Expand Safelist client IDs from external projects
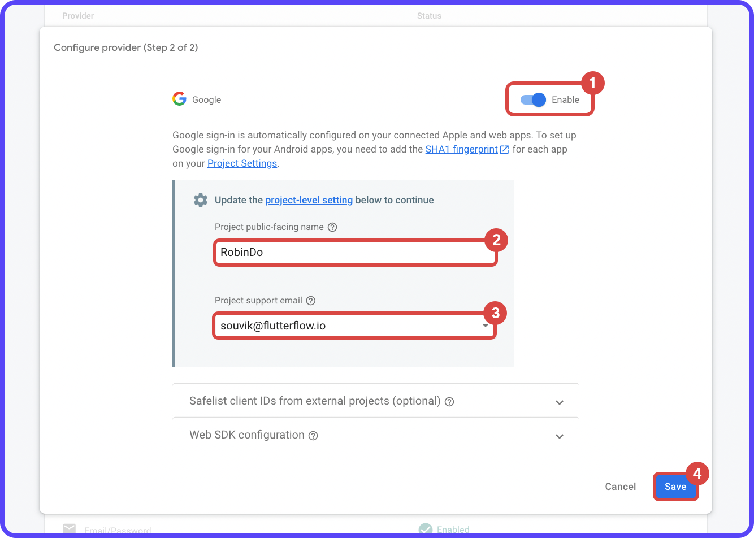The height and width of the screenshot is (538, 754). [559, 402]
